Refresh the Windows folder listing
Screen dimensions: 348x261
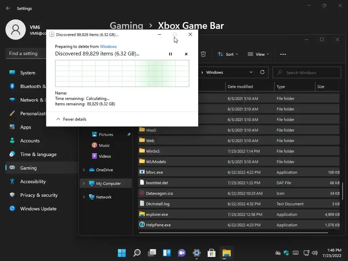[x=262, y=72]
